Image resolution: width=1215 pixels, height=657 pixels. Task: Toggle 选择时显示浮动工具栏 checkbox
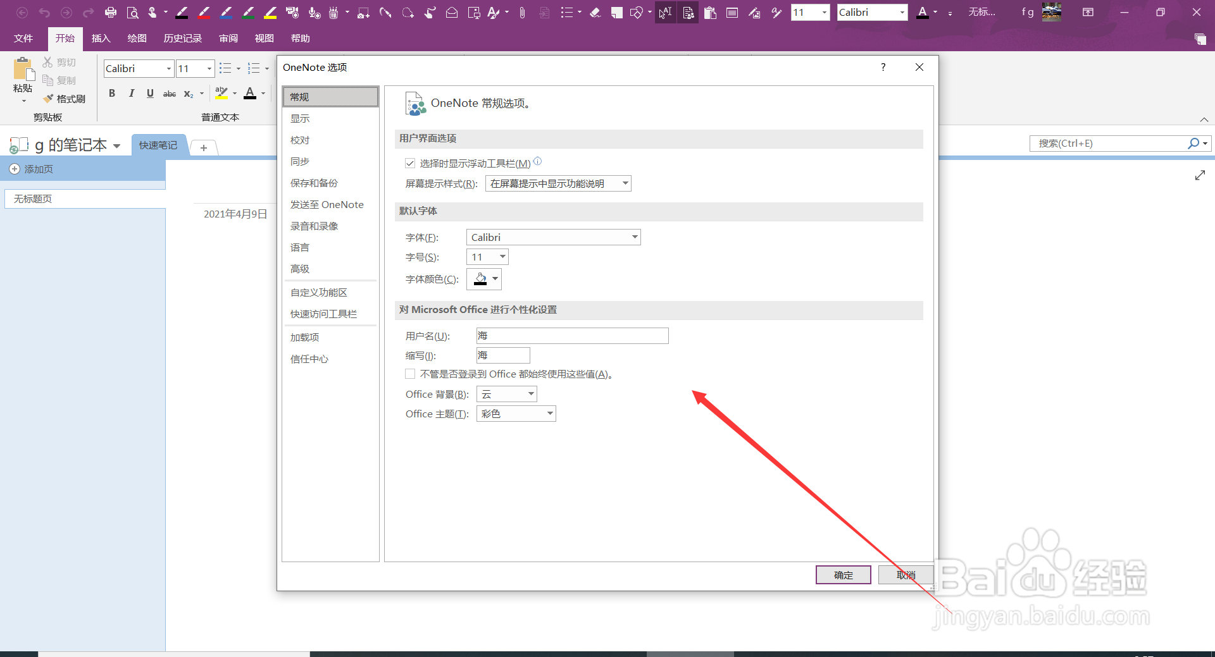410,163
